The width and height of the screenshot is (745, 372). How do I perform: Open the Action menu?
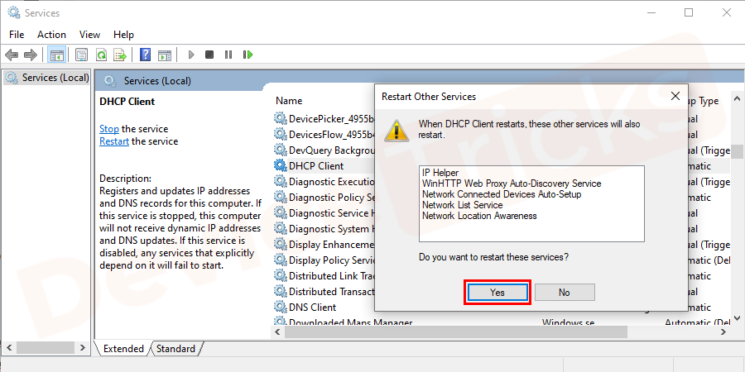(x=52, y=35)
